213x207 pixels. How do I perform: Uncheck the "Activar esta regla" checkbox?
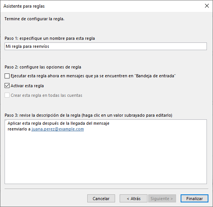(x=7, y=86)
